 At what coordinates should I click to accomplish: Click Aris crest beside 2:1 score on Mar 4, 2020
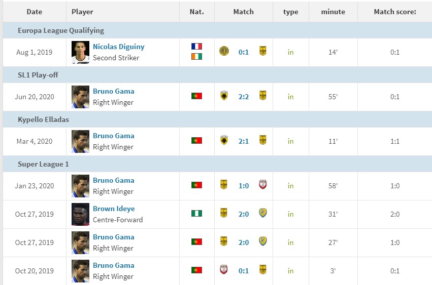(263, 140)
